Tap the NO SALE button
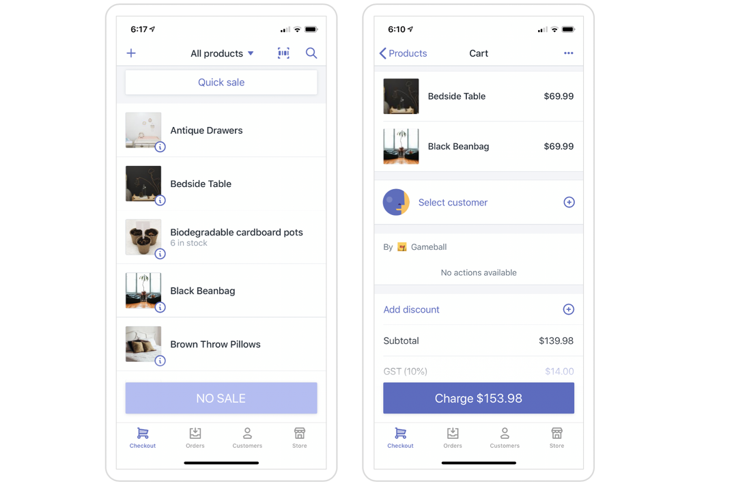 coord(221,398)
